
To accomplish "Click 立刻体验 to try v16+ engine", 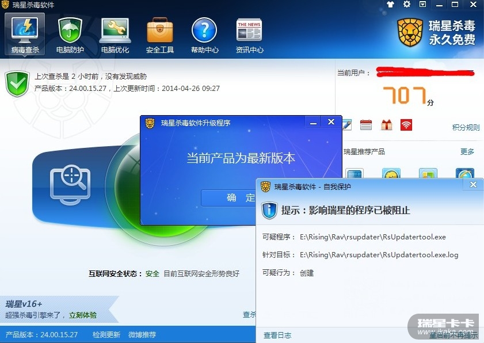I will [x=83, y=315].
